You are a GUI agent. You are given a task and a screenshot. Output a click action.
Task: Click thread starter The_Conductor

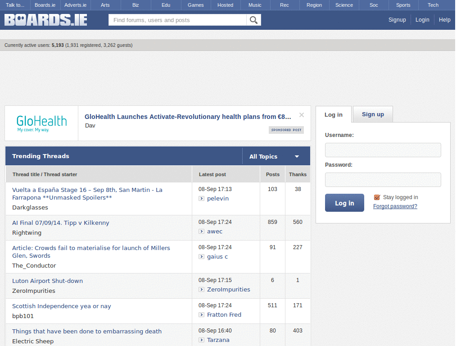tap(34, 266)
